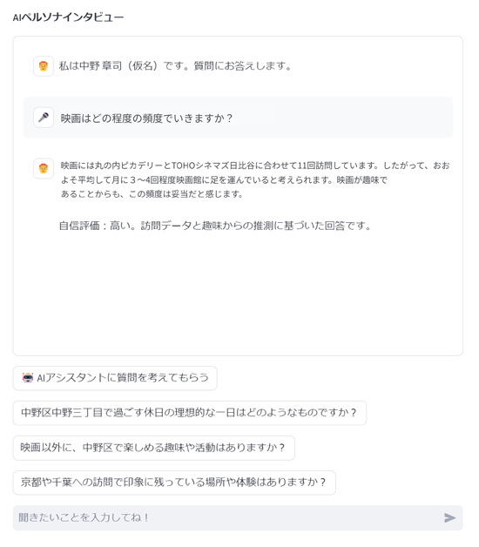
Task: Click the question text 映画はどの程度の頻度でいきますか
Action: (146, 118)
